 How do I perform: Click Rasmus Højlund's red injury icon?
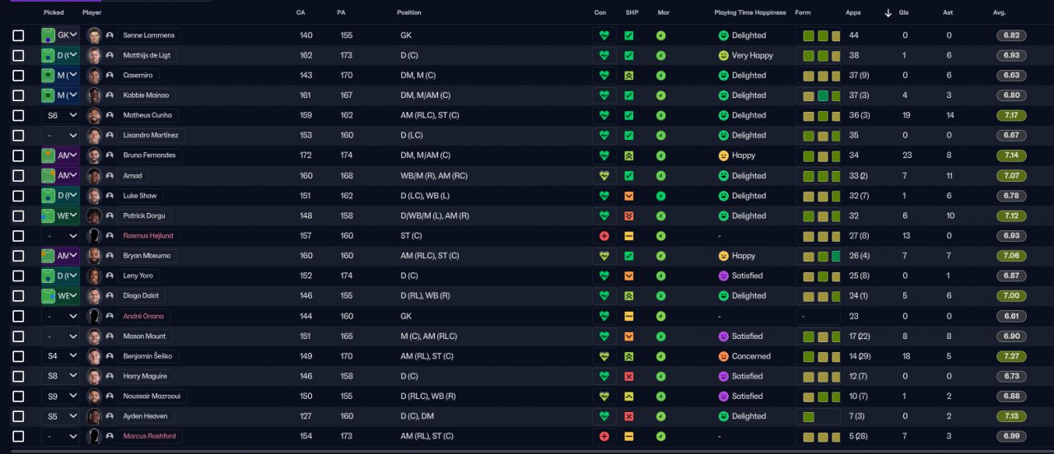click(604, 236)
